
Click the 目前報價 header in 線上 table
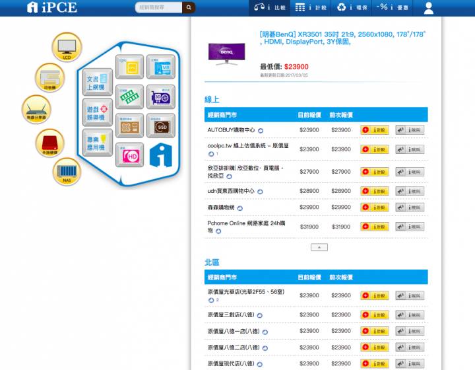309,115
